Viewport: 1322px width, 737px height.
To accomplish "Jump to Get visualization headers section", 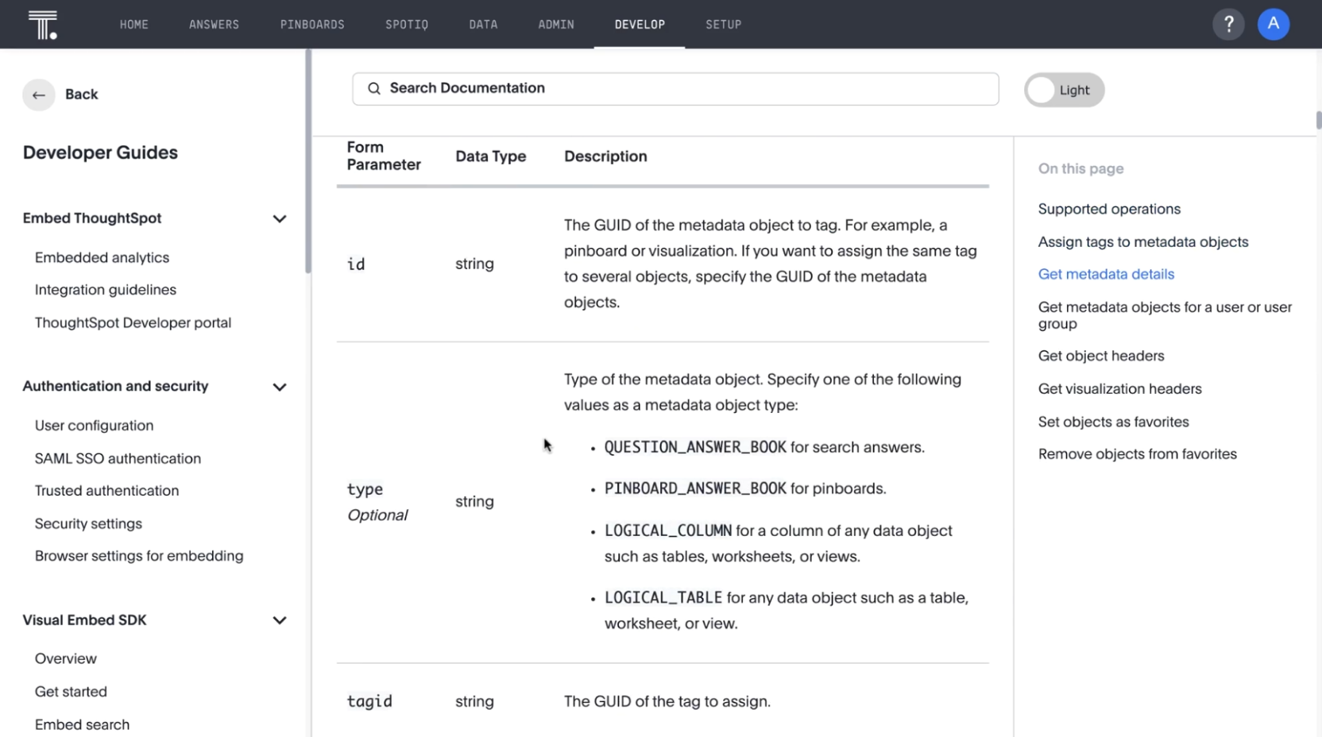I will [x=1119, y=389].
